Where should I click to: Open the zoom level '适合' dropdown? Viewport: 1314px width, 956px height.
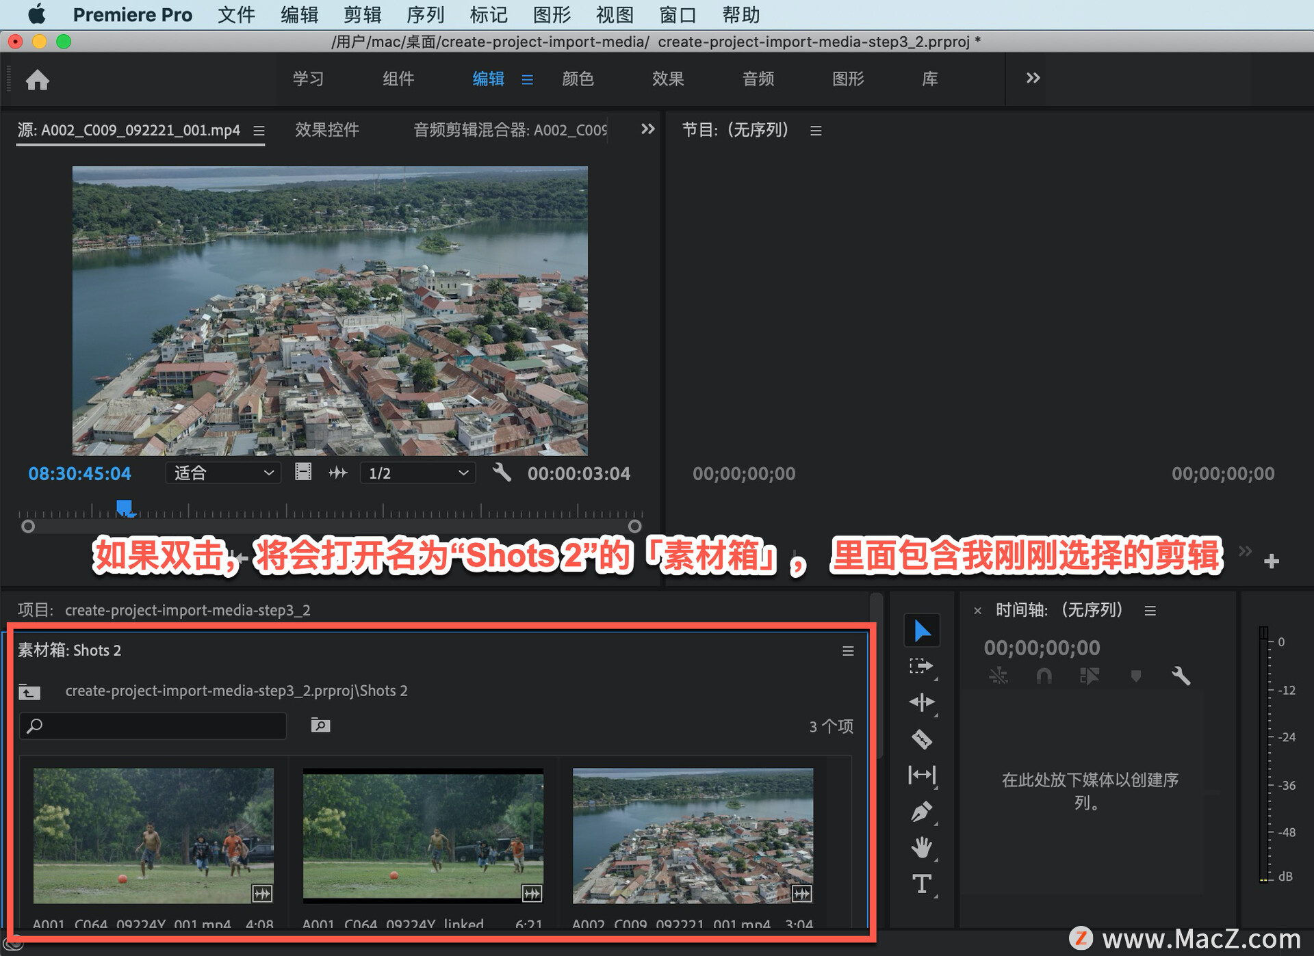tap(223, 473)
